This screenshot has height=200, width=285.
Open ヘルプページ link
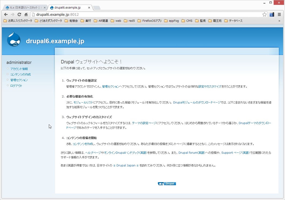93,153
